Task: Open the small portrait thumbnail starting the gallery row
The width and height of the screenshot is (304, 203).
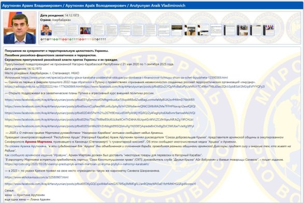Action: point(46,30)
